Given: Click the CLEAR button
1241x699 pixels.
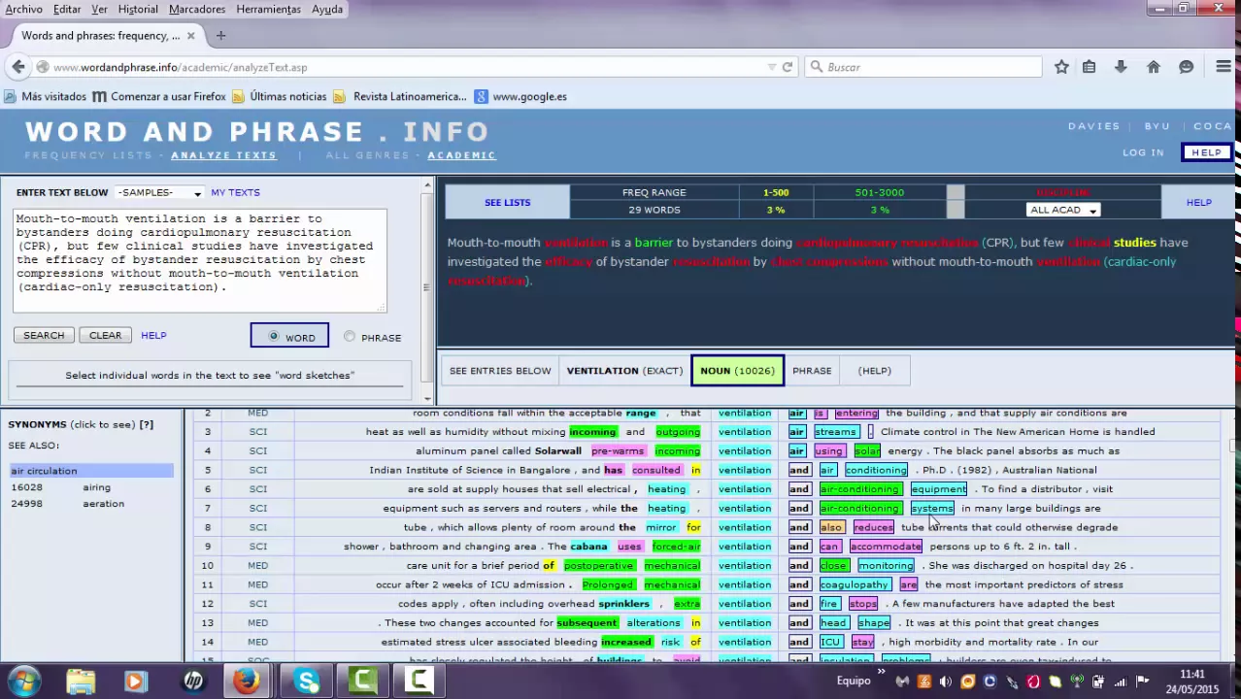Looking at the screenshot, I should [x=105, y=335].
